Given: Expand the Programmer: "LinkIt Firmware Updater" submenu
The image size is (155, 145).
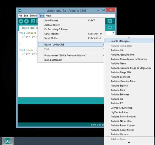Looking at the screenshot, I should (71, 55).
